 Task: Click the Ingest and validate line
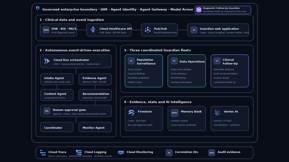point(181,69)
